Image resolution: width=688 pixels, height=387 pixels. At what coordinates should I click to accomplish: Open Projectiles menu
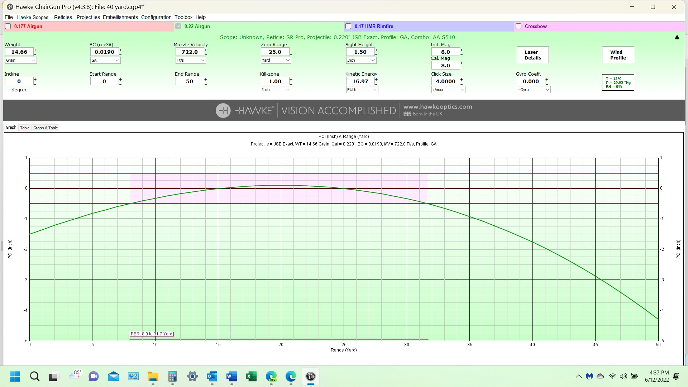pyautogui.click(x=88, y=17)
